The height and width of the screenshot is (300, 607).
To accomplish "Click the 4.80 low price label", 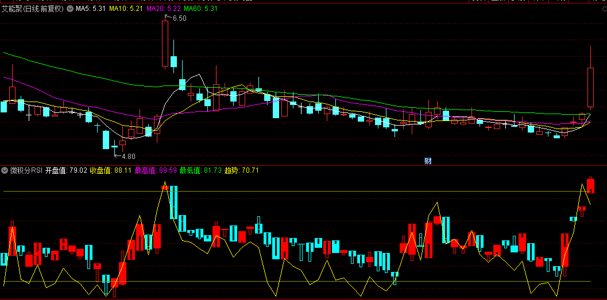I will 129,157.
